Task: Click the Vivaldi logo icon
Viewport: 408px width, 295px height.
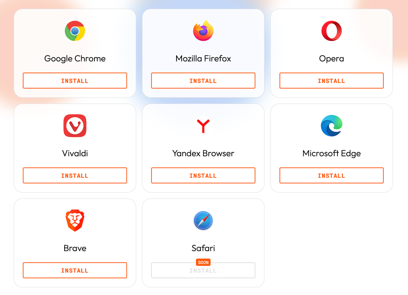Action: (x=75, y=126)
